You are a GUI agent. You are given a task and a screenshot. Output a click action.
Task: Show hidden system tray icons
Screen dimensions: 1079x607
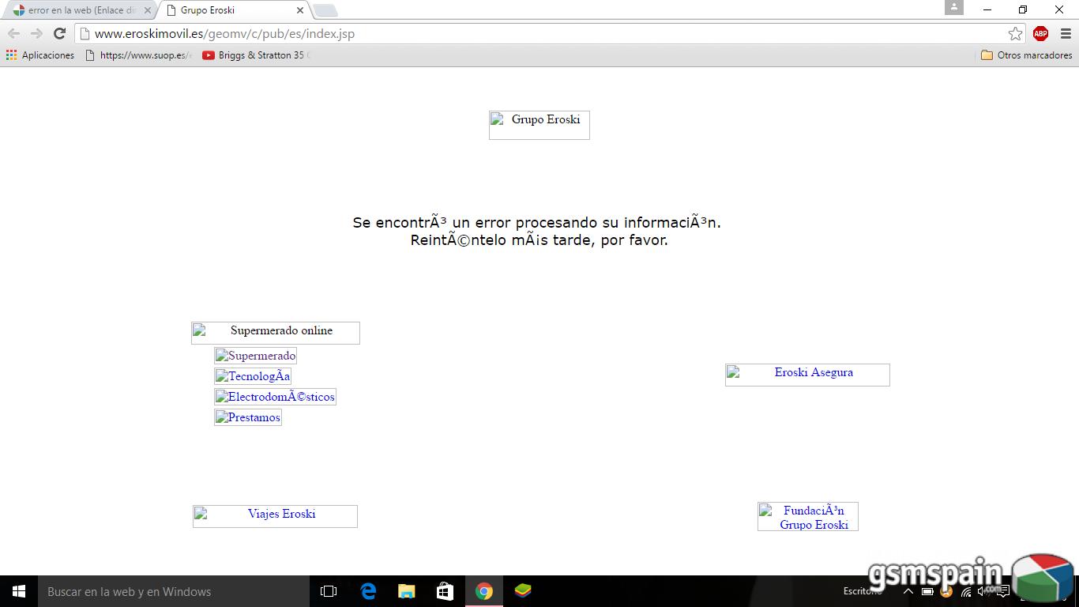pyautogui.click(x=908, y=591)
